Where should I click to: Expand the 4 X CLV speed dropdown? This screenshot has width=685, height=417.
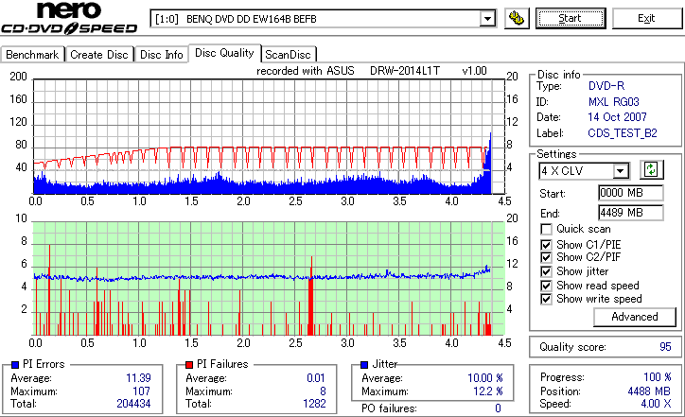click(620, 171)
